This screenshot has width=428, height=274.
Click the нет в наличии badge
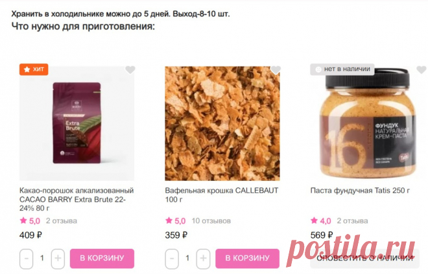point(342,69)
